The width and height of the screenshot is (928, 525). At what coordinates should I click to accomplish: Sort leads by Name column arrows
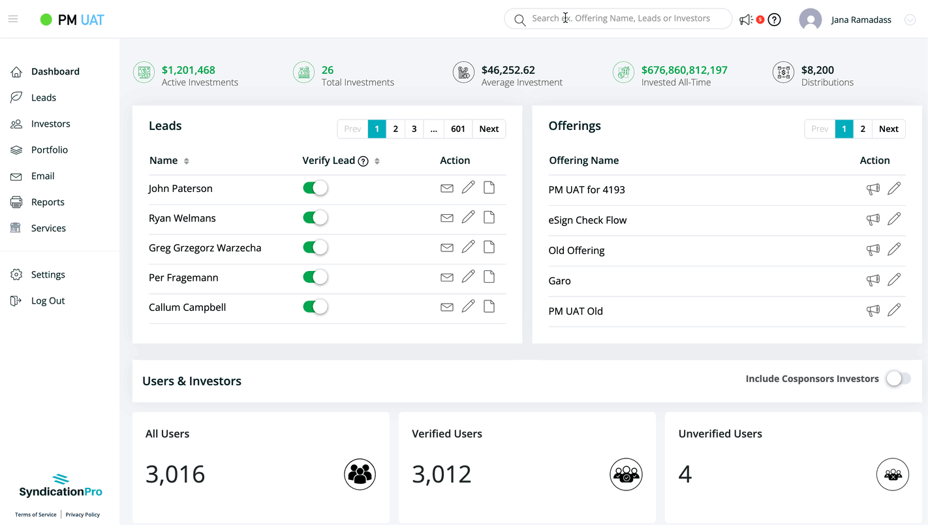[x=187, y=161]
